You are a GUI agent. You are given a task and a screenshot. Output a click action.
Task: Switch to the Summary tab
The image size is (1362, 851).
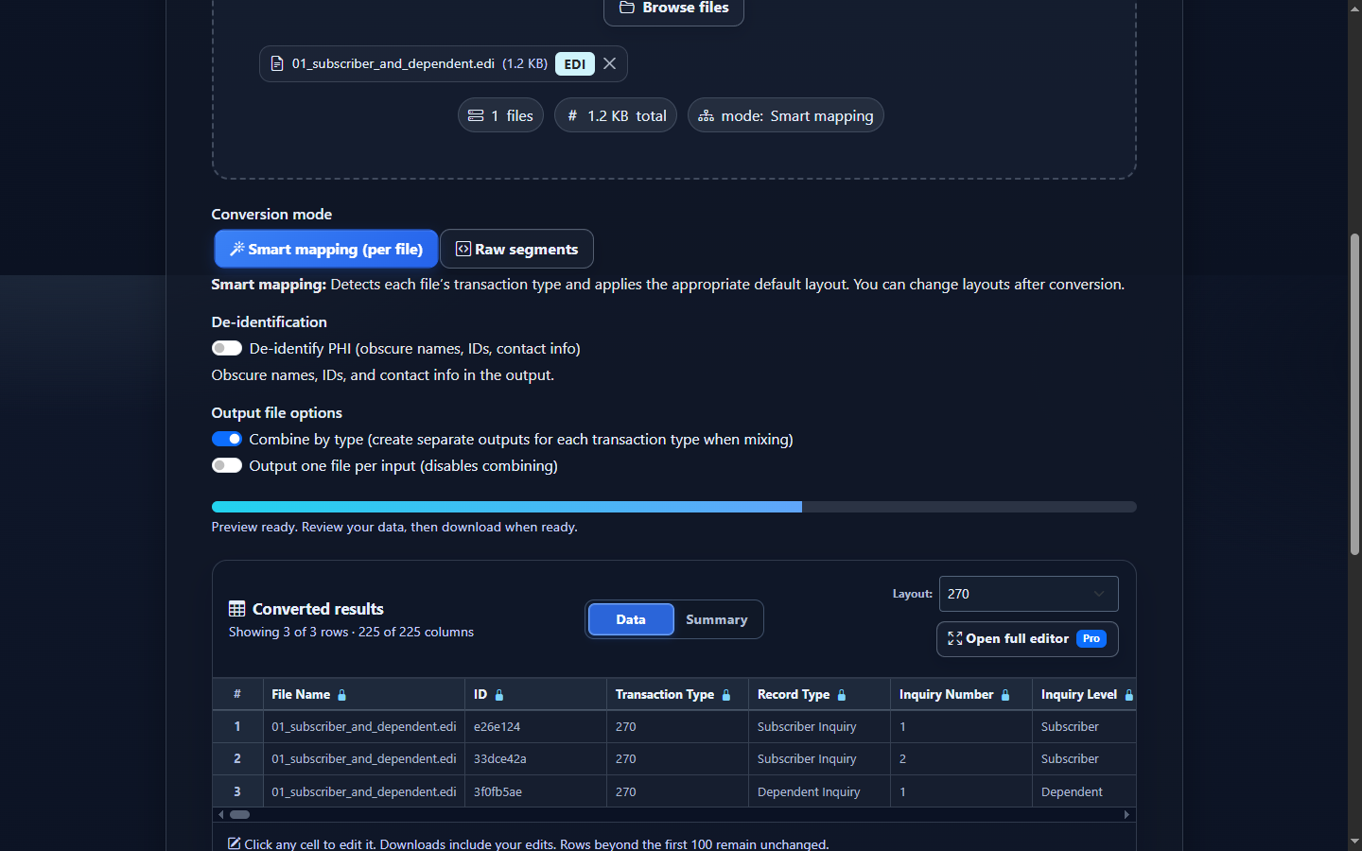717,619
